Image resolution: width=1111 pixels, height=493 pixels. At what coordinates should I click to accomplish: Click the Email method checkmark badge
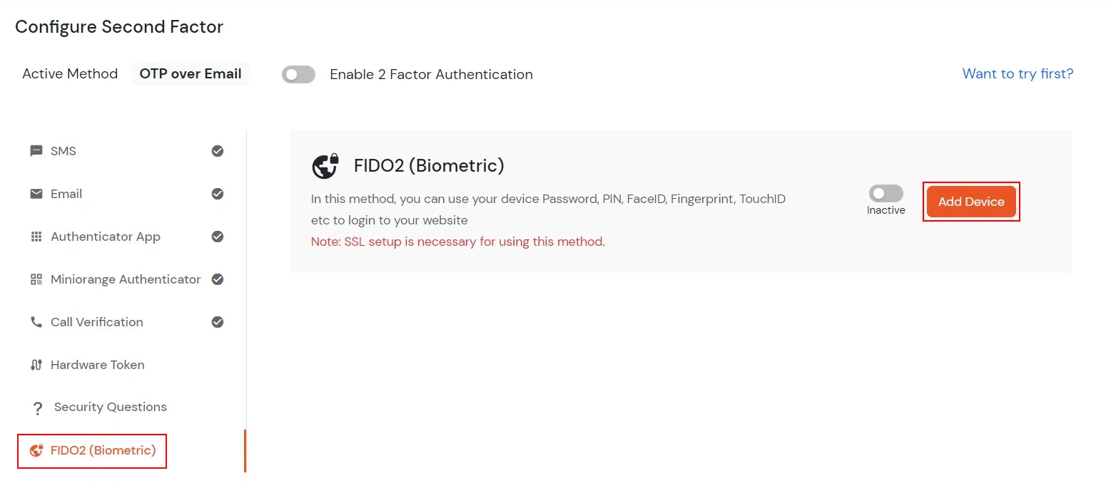(x=218, y=194)
